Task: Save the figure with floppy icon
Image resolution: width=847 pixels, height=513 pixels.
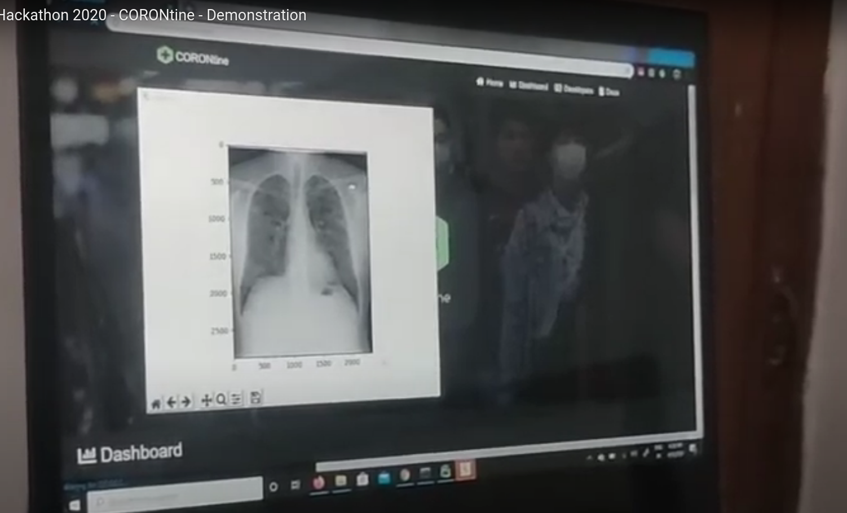Action: tap(255, 397)
